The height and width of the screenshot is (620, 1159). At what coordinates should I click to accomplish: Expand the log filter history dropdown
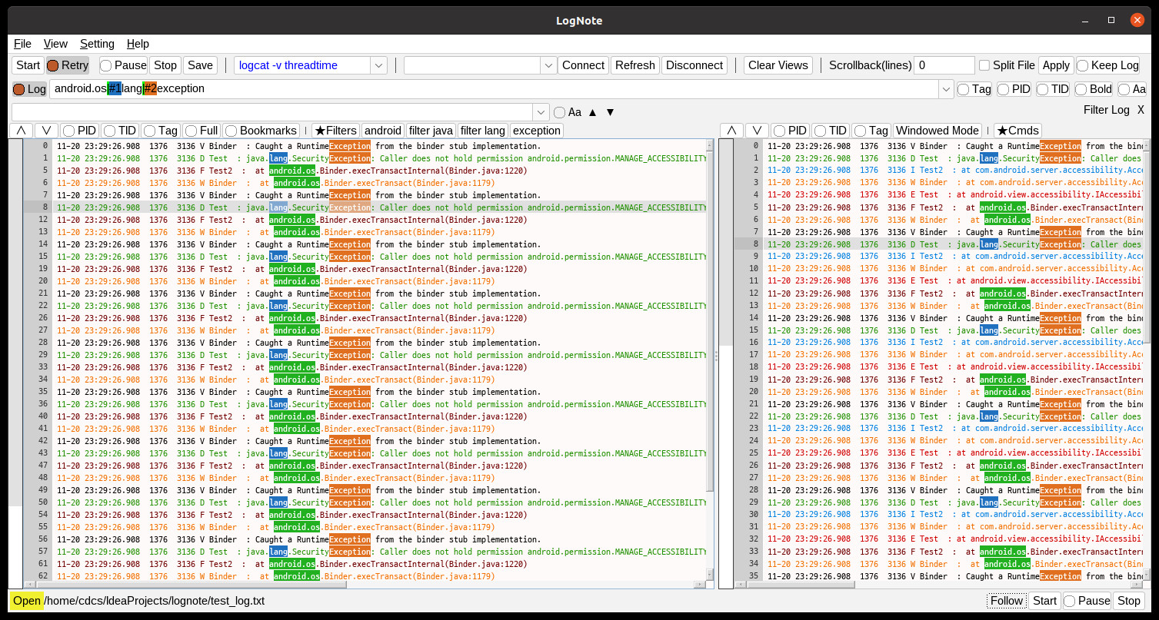946,89
